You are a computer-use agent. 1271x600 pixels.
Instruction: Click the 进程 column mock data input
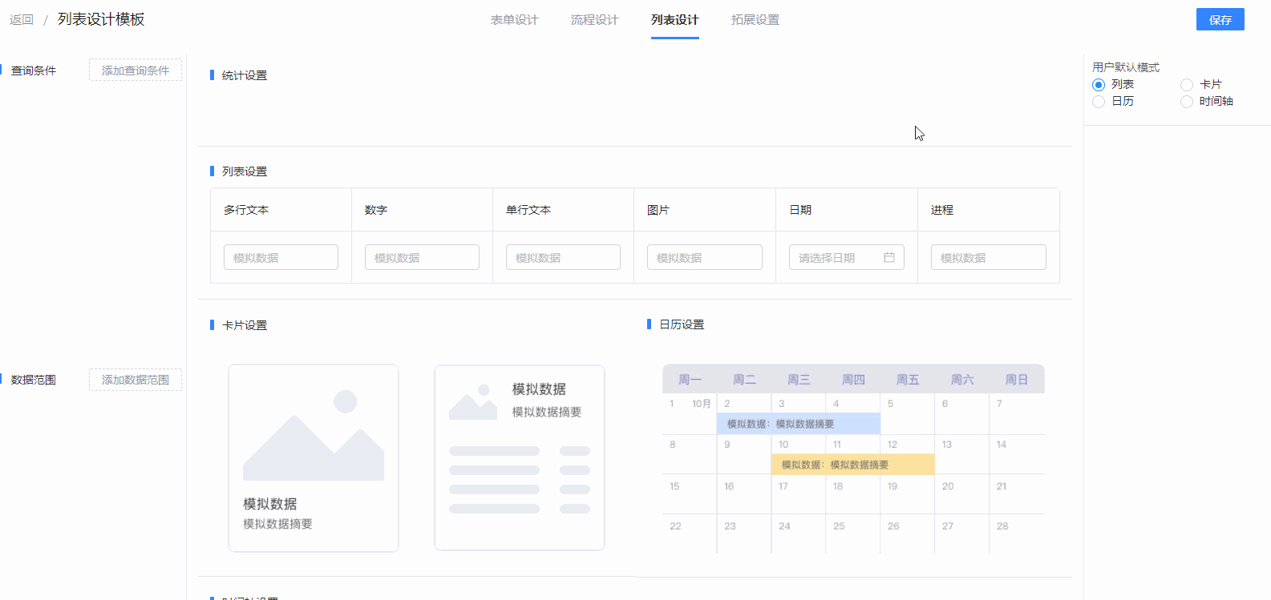point(988,257)
